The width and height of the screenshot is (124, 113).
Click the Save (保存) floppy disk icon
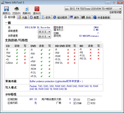[x=6, y=9]
